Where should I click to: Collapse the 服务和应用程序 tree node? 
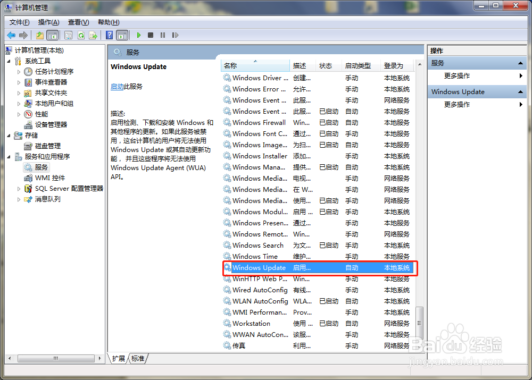[9, 157]
